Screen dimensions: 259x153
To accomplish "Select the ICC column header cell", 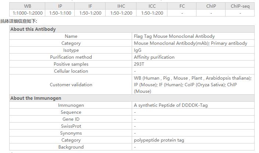I will [x=152, y=6].
